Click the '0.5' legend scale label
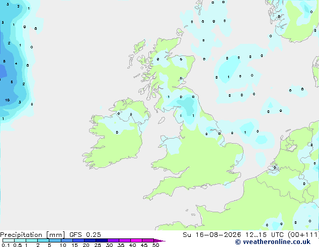 pos(18,245)
